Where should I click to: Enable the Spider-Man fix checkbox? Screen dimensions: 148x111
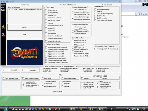pos(73,51)
